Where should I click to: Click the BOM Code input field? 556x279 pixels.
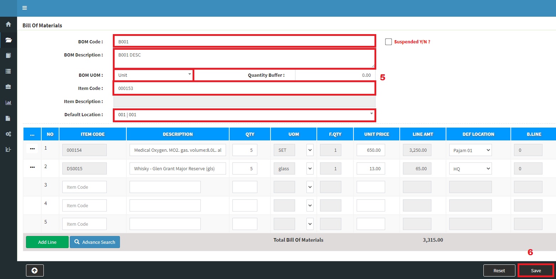(244, 42)
